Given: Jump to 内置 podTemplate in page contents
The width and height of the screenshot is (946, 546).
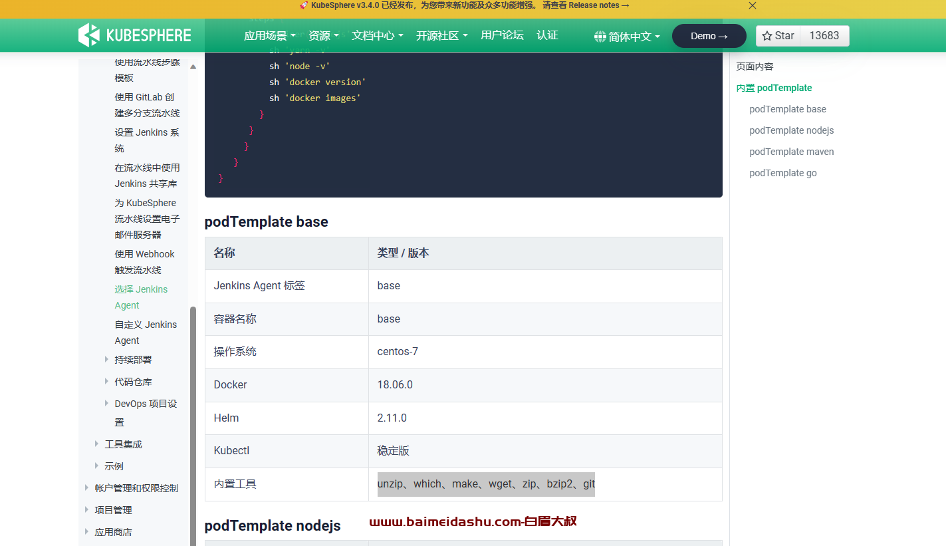Looking at the screenshot, I should coord(774,88).
